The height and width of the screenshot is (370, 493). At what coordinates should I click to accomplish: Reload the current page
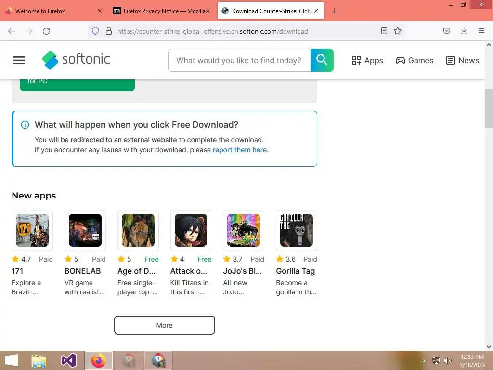tap(46, 31)
